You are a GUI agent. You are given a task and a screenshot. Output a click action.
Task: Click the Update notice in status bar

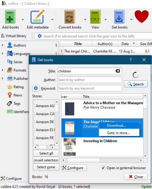pyautogui.click(x=147, y=187)
